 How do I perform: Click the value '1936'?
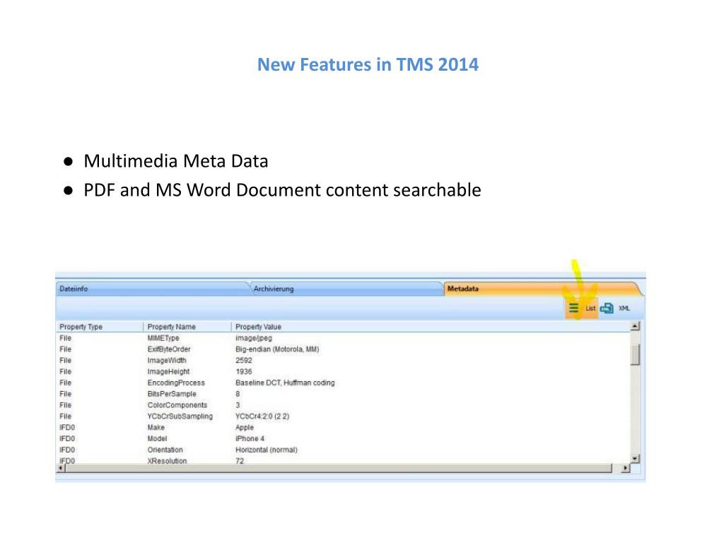point(244,372)
